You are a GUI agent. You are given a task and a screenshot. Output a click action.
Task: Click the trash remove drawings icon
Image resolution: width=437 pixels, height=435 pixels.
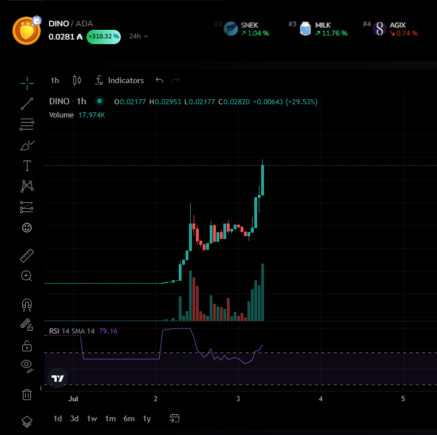pyautogui.click(x=27, y=394)
